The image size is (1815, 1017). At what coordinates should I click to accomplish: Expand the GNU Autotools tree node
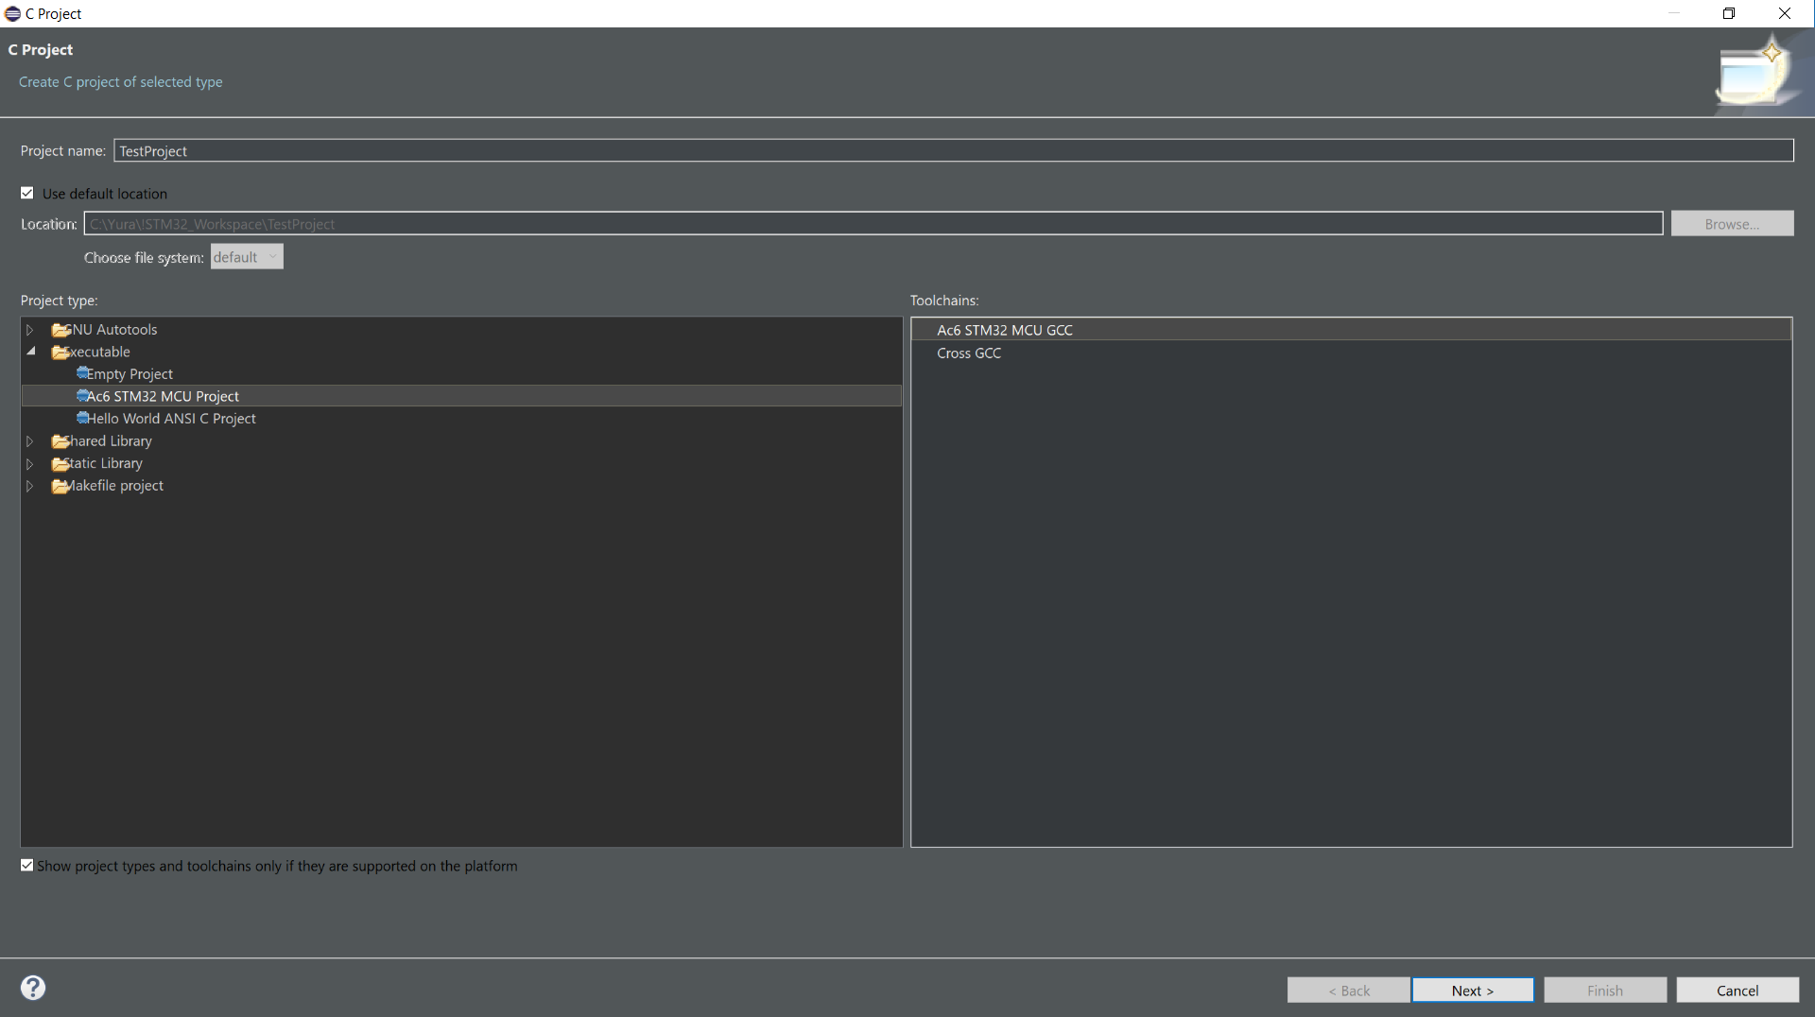click(x=30, y=330)
